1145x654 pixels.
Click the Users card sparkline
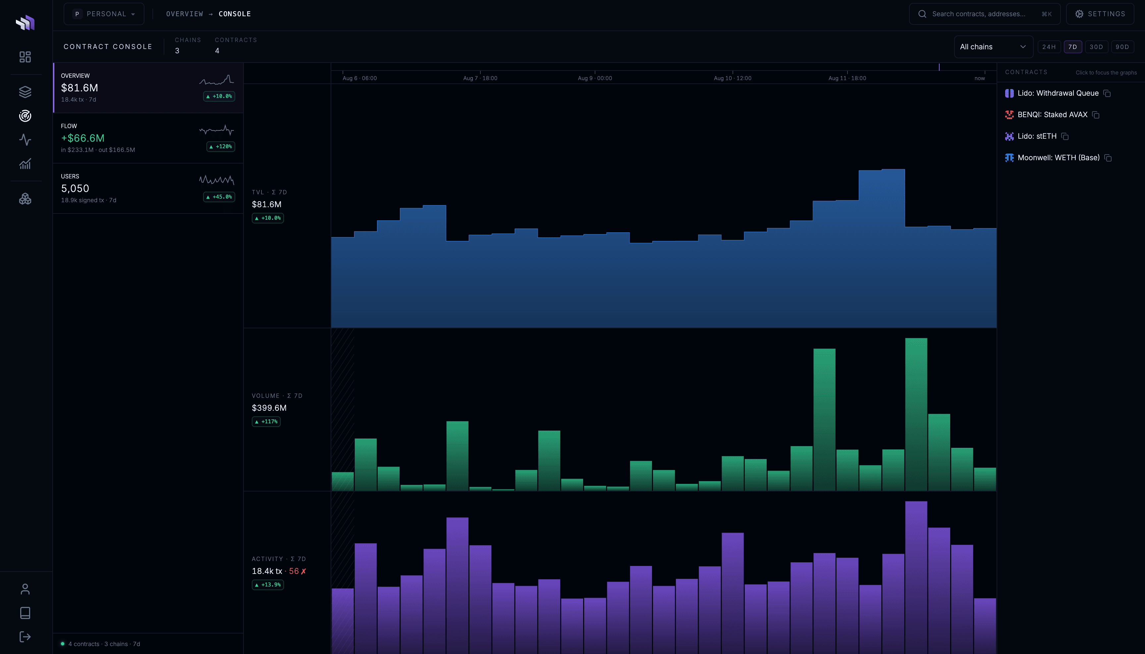pyautogui.click(x=217, y=180)
